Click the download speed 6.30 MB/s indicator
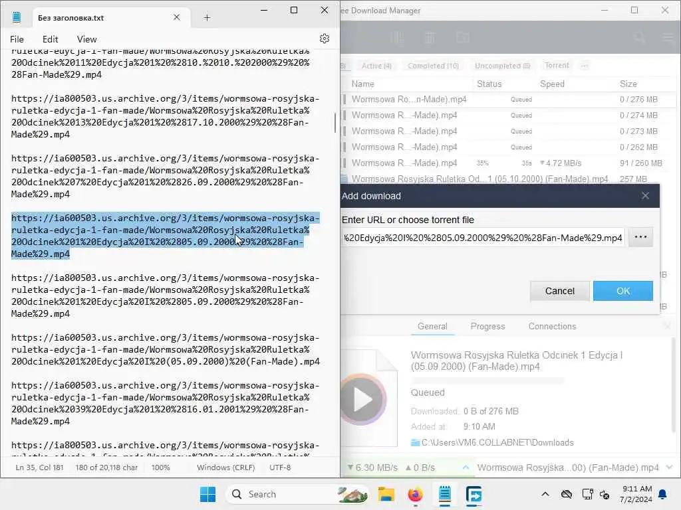 [372, 467]
